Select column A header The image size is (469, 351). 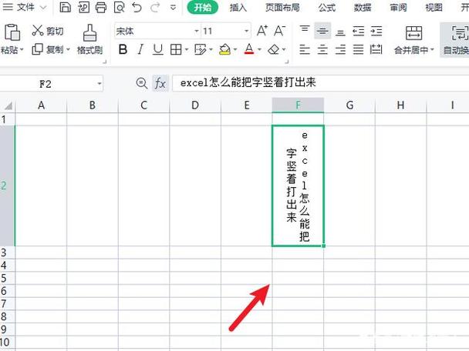(x=41, y=105)
